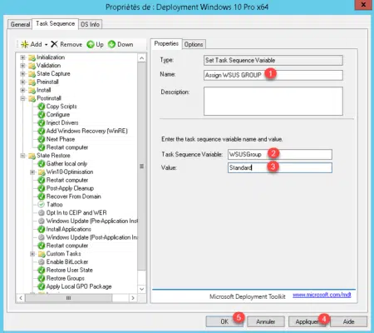Click the Annuler button

(x=266, y=321)
